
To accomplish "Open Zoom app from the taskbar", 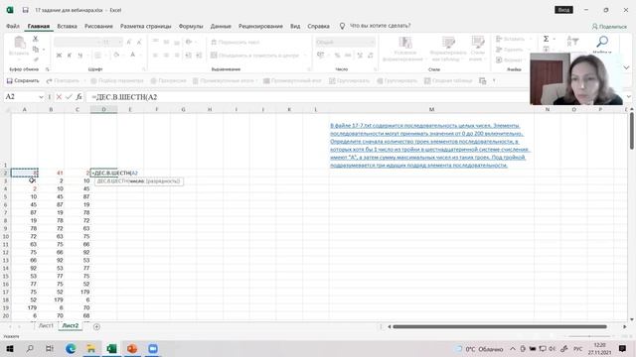I will coord(153,348).
